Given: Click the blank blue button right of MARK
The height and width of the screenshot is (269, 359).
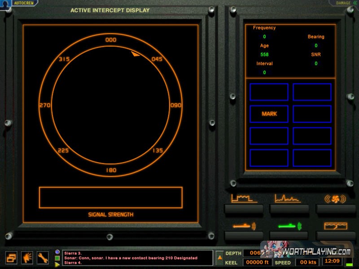Looking at the screenshot, I should 312,114.
